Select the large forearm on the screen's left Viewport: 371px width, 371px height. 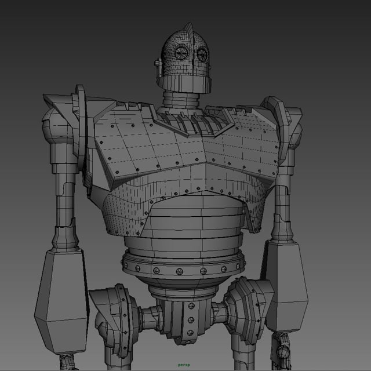tap(61, 301)
